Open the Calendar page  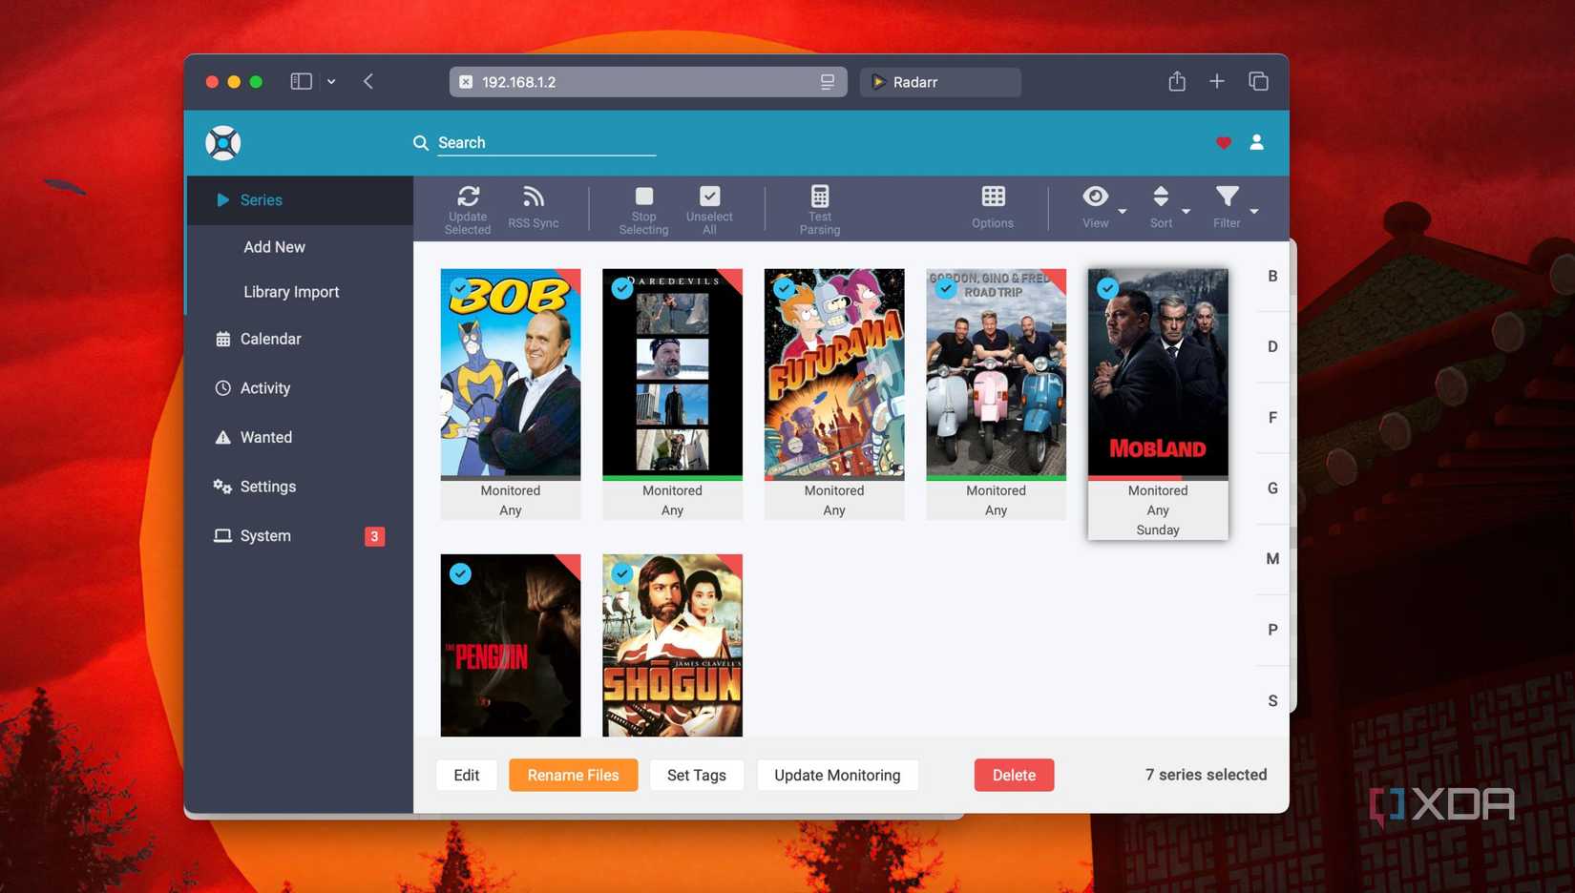coord(271,339)
